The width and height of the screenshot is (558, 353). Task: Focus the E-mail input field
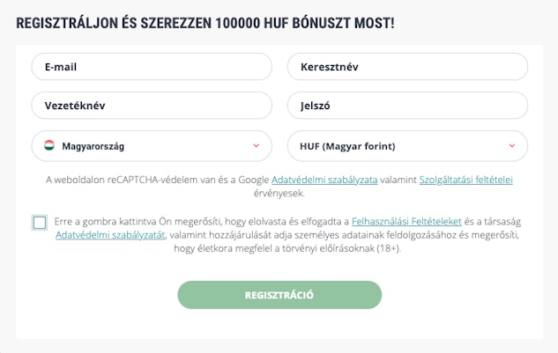tap(152, 67)
